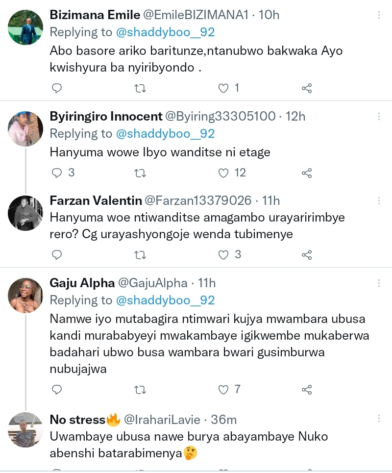This screenshot has width=392, height=473.
Task: Retweet Farzan Valentin's tweet
Action: (140, 255)
